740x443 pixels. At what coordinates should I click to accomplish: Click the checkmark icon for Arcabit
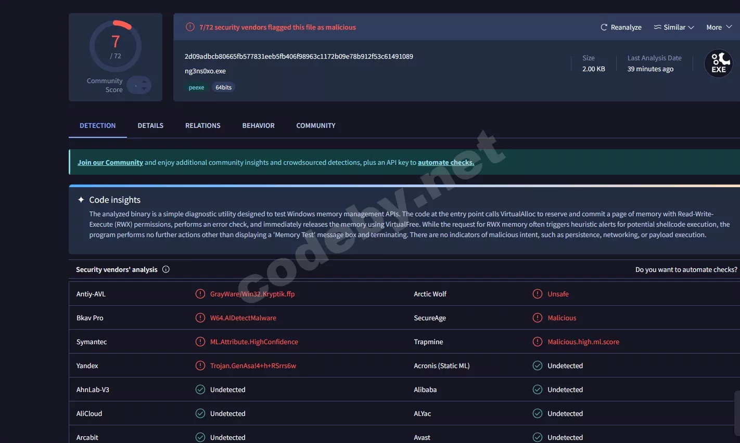click(200, 437)
